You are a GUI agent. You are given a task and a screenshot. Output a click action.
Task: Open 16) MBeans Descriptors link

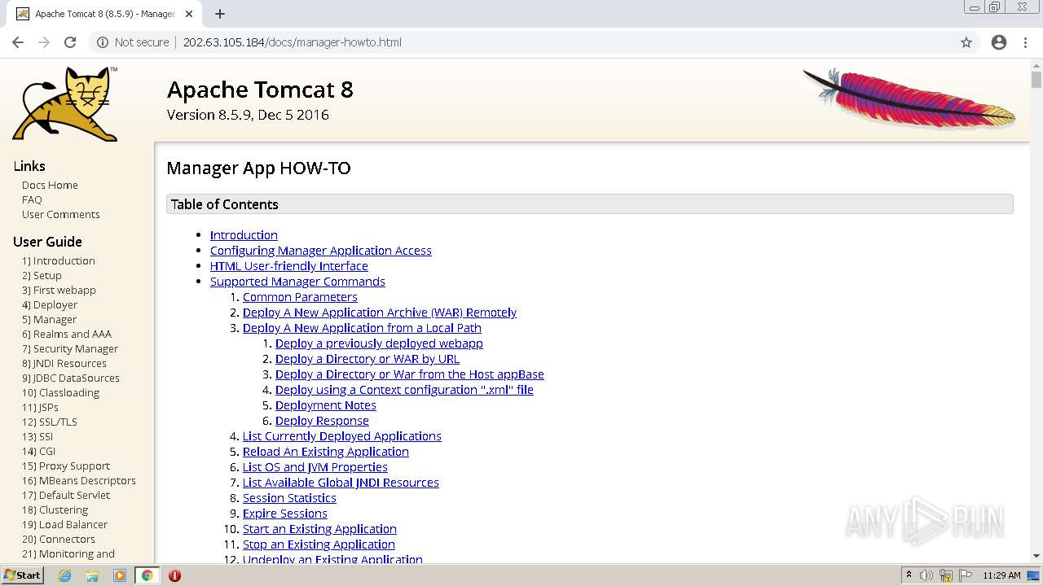point(79,480)
